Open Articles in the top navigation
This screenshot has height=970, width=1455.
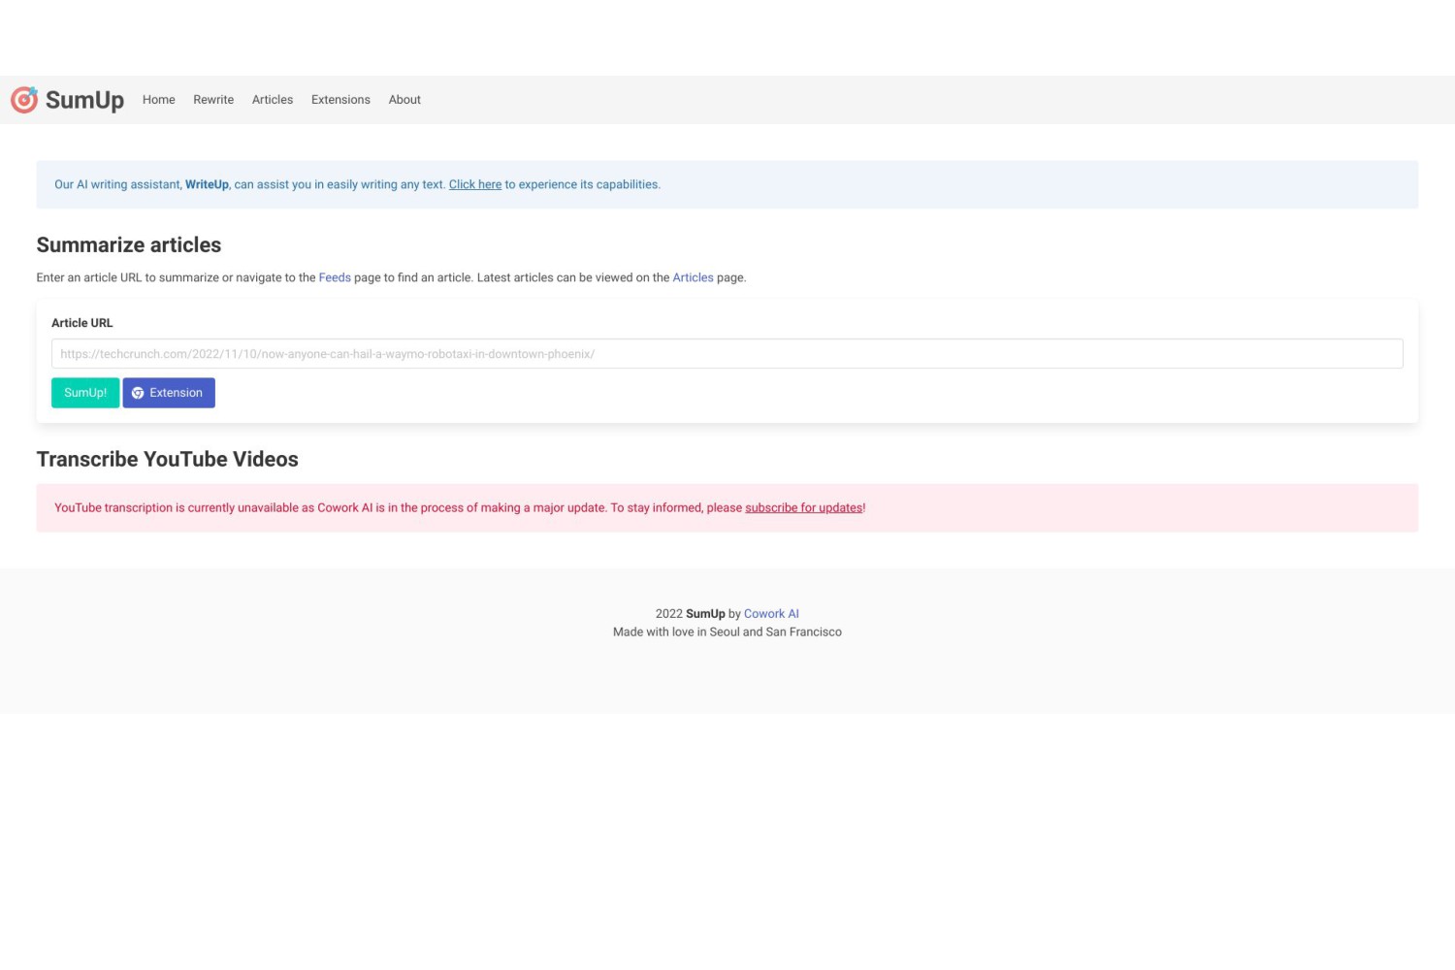click(x=273, y=100)
